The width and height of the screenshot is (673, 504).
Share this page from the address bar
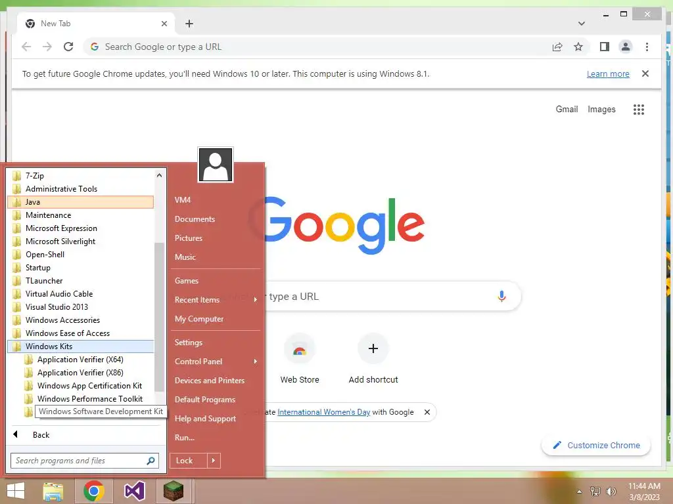[557, 47]
